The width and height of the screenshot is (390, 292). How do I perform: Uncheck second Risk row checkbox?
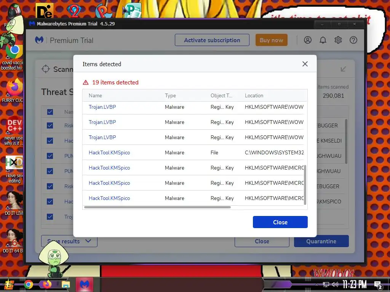click(50, 186)
